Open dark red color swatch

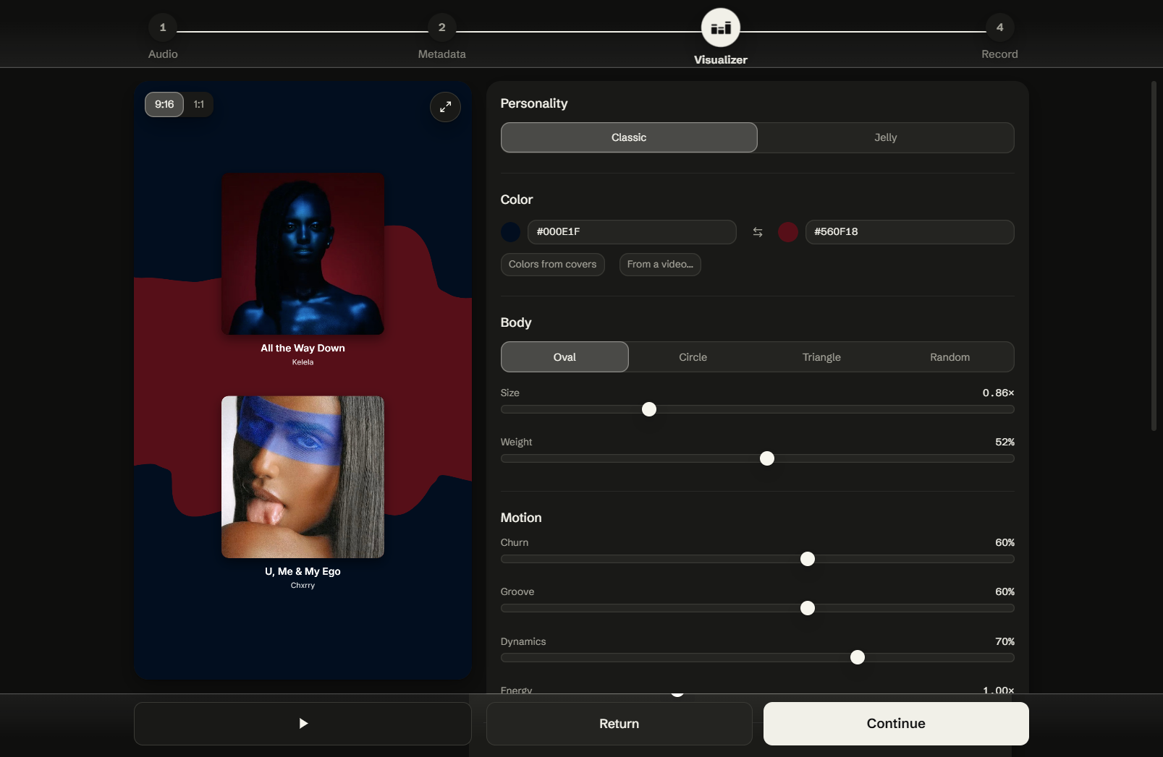788,232
